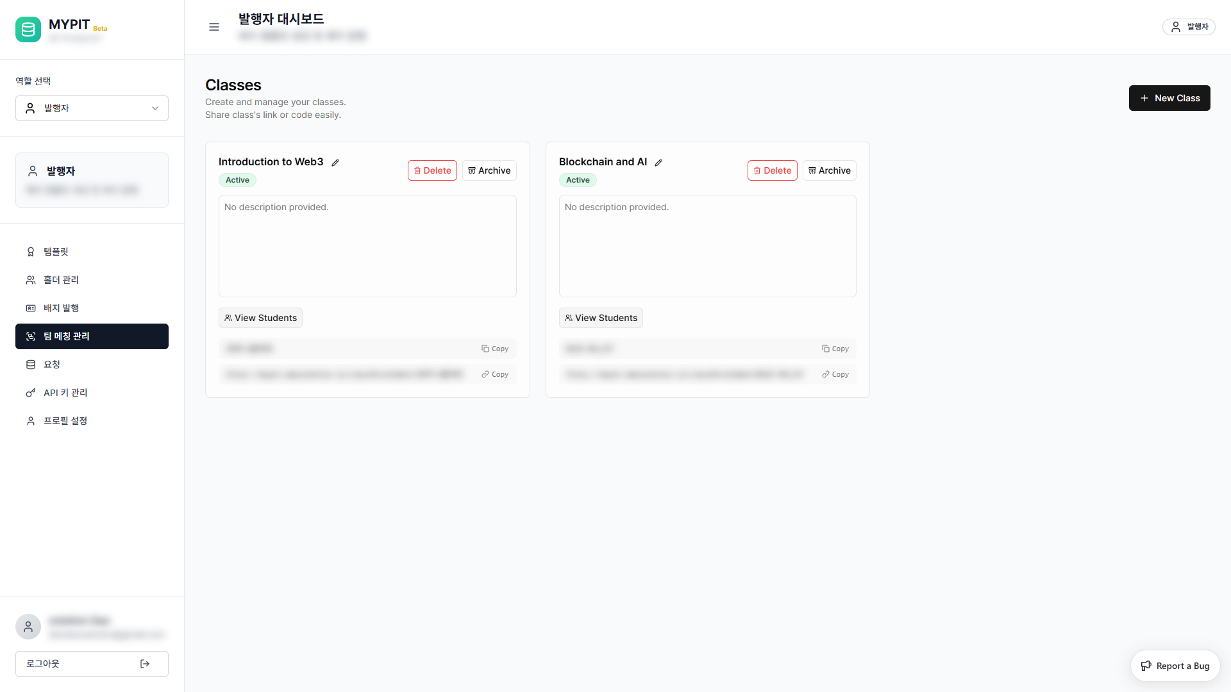This screenshot has height=692, width=1231.
Task: Click the hamburger menu icon
Action: 214,27
